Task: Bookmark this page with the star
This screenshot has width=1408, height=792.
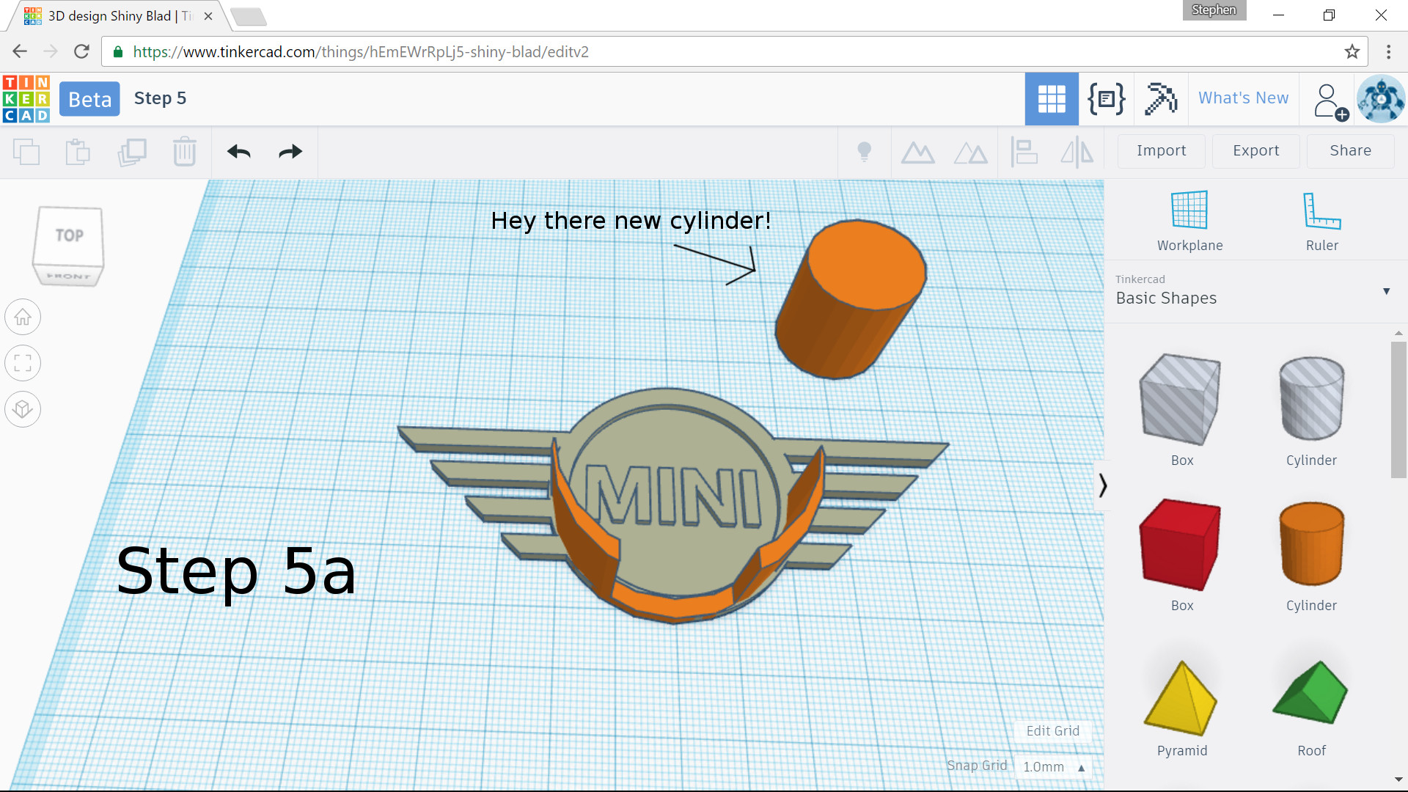Action: [x=1352, y=51]
